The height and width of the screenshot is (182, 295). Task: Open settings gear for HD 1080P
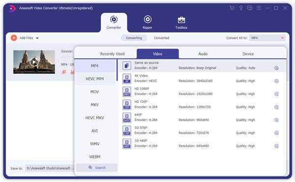[276, 94]
